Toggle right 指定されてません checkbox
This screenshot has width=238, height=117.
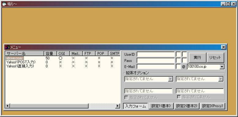[179, 97]
